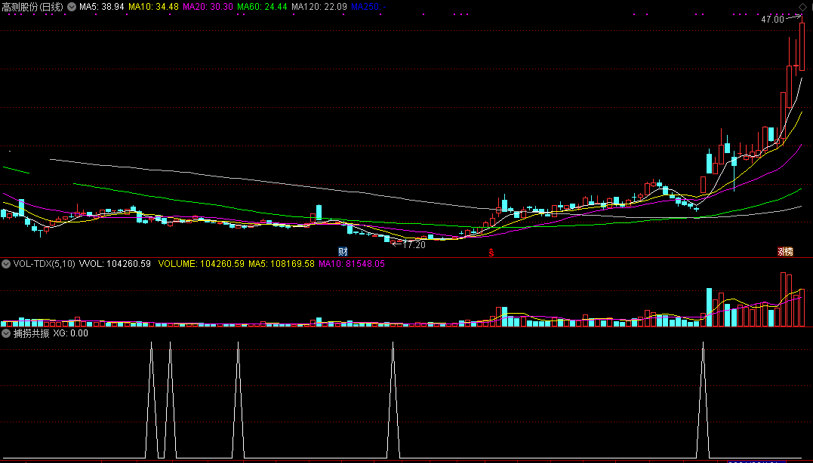Open the 财 financial report marker
This screenshot has width=813, height=463.
pyautogui.click(x=343, y=252)
